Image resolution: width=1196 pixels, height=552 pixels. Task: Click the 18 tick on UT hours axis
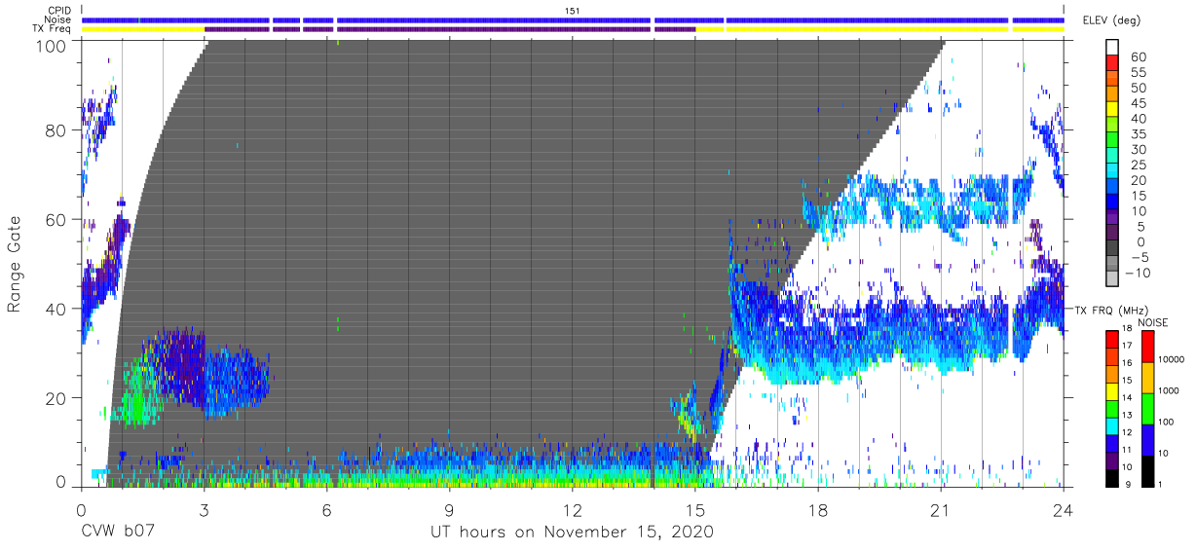(x=818, y=509)
